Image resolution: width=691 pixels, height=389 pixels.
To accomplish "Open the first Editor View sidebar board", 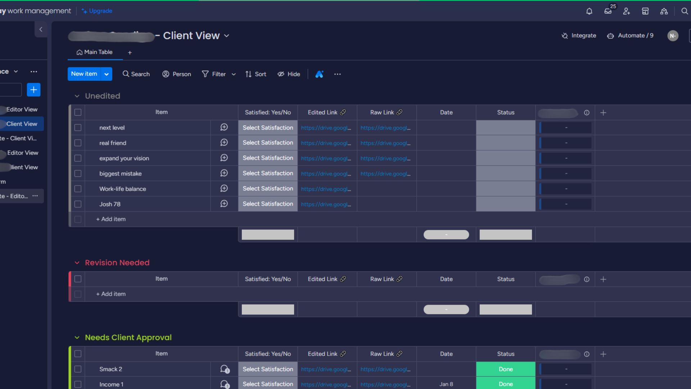I will (22, 109).
